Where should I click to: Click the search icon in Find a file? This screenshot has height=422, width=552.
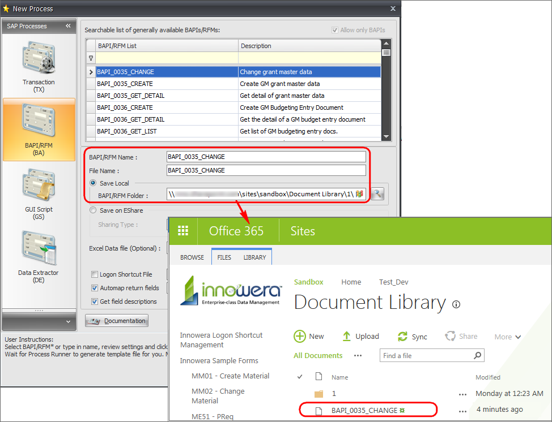coord(478,355)
